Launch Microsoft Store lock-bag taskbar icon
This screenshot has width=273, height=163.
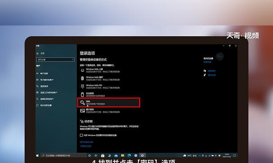(x=103, y=156)
